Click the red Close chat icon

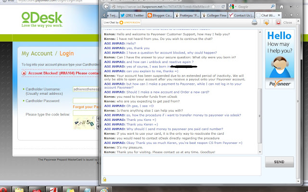278,23
